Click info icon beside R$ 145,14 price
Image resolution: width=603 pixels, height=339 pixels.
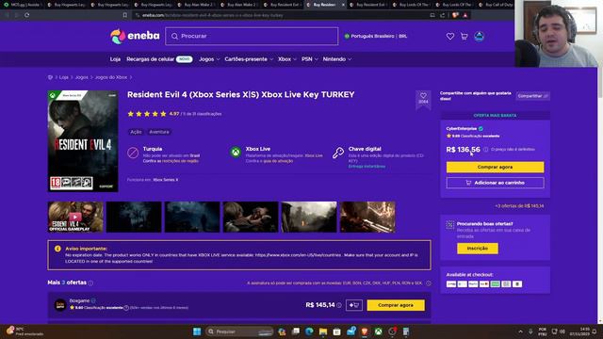pyautogui.click(x=339, y=305)
